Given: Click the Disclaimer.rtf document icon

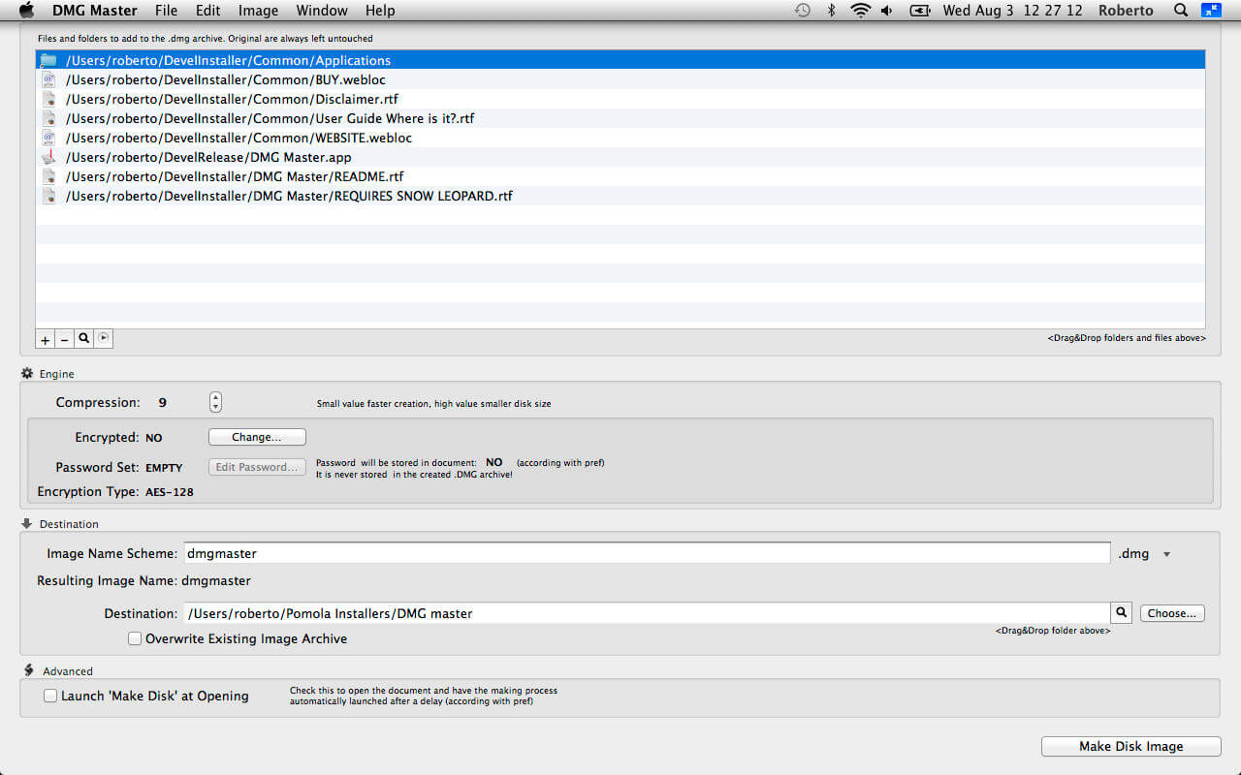Looking at the screenshot, I should click(48, 99).
